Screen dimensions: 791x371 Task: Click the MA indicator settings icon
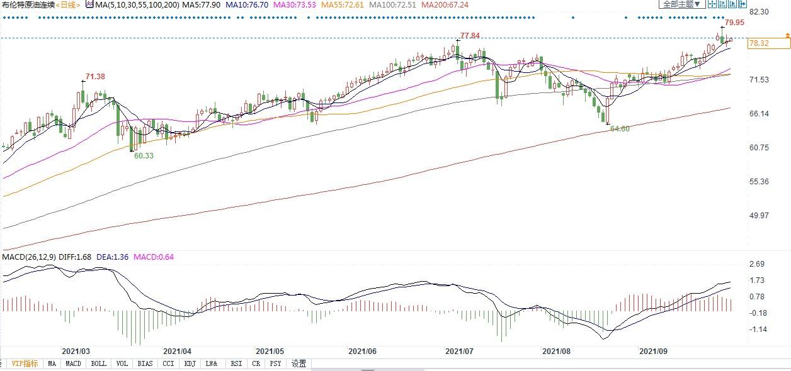tap(89, 4)
